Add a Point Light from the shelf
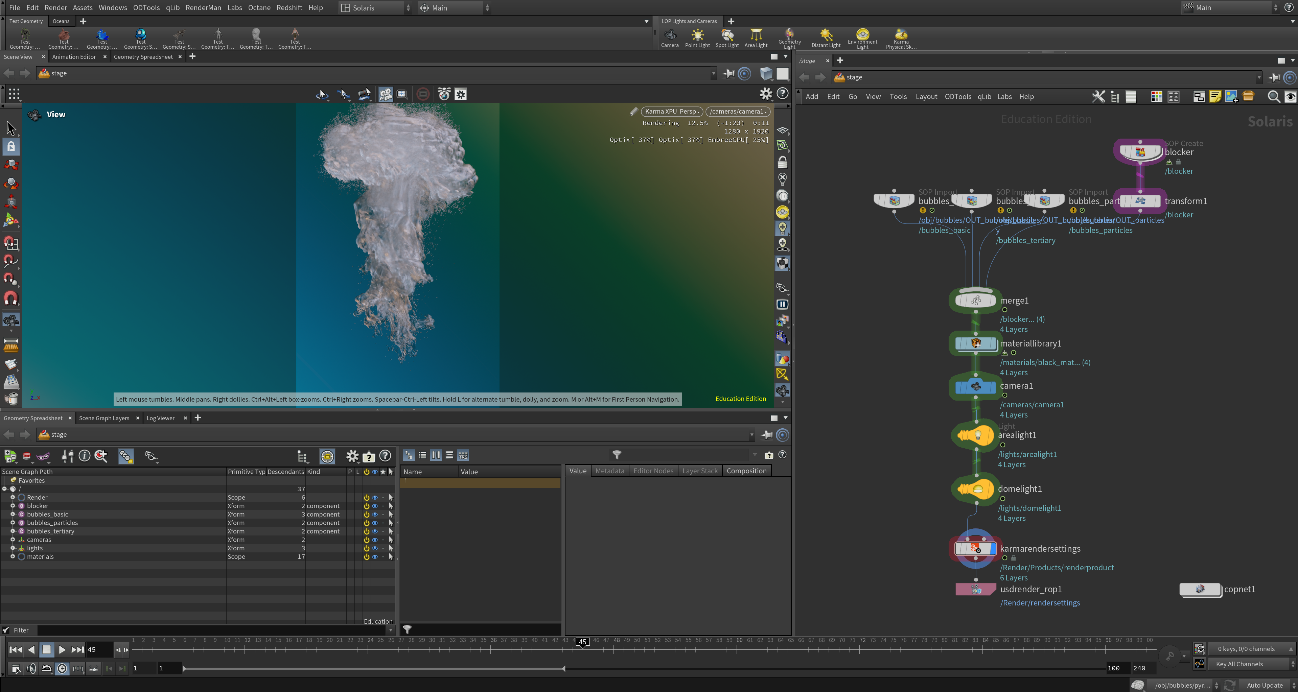Viewport: 1298px width, 692px height. pyautogui.click(x=697, y=38)
